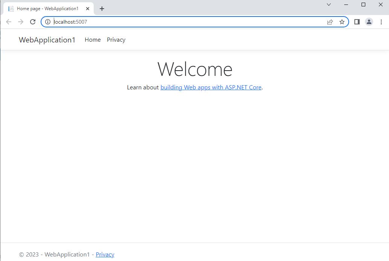The width and height of the screenshot is (389, 261).
Task: Open the user profile avatar menu
Action: 369,22
